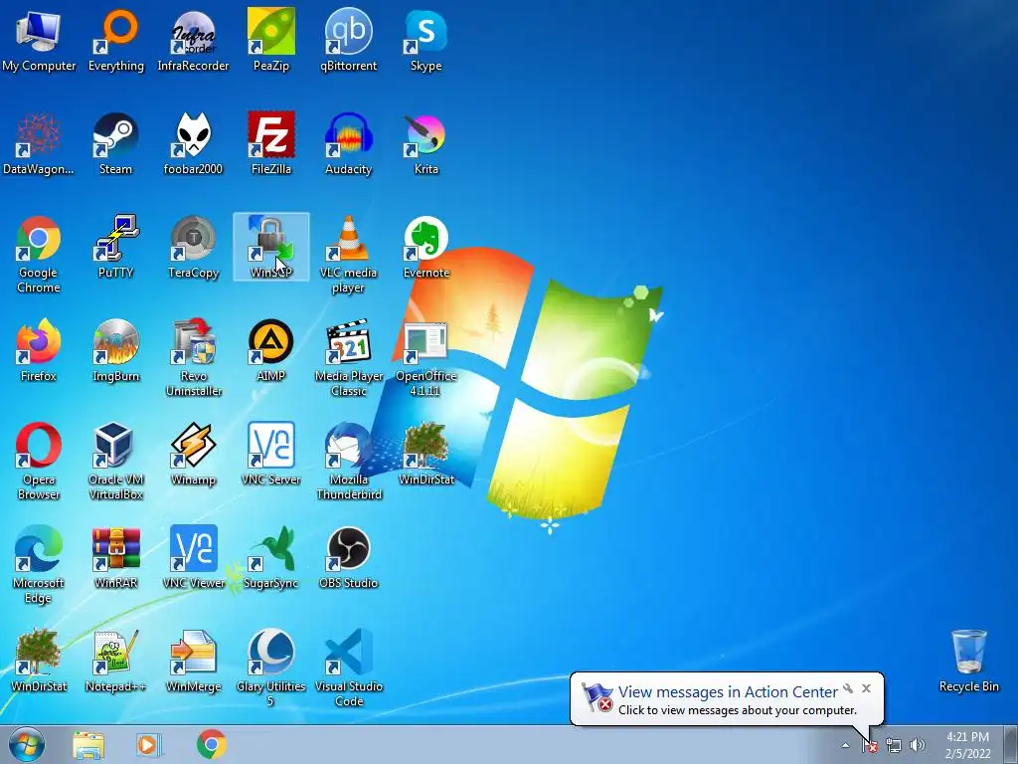The width and height of the screenshot is (1018, 764).
Task: Launch Windows Media Player taskbar icon
Action: tap(148, 745)
